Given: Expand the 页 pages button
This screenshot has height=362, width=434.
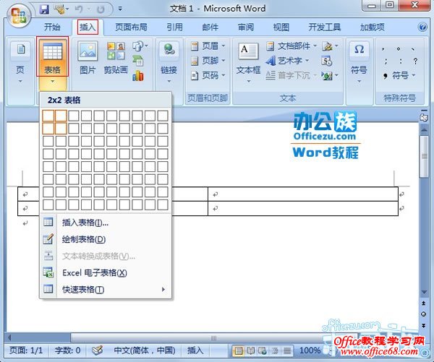Looking at the screenshot, I should [20, 62].
